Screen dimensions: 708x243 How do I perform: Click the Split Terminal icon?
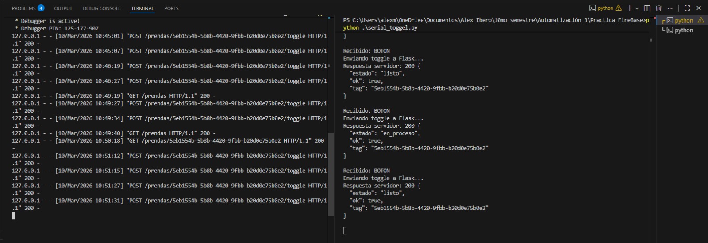click(647, 8)
